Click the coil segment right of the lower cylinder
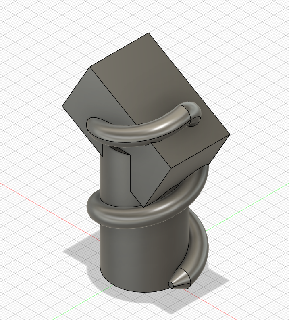Image resolution: width=289 pixels, height=320 pixels. pyautogui.click(x=200, y=242)
